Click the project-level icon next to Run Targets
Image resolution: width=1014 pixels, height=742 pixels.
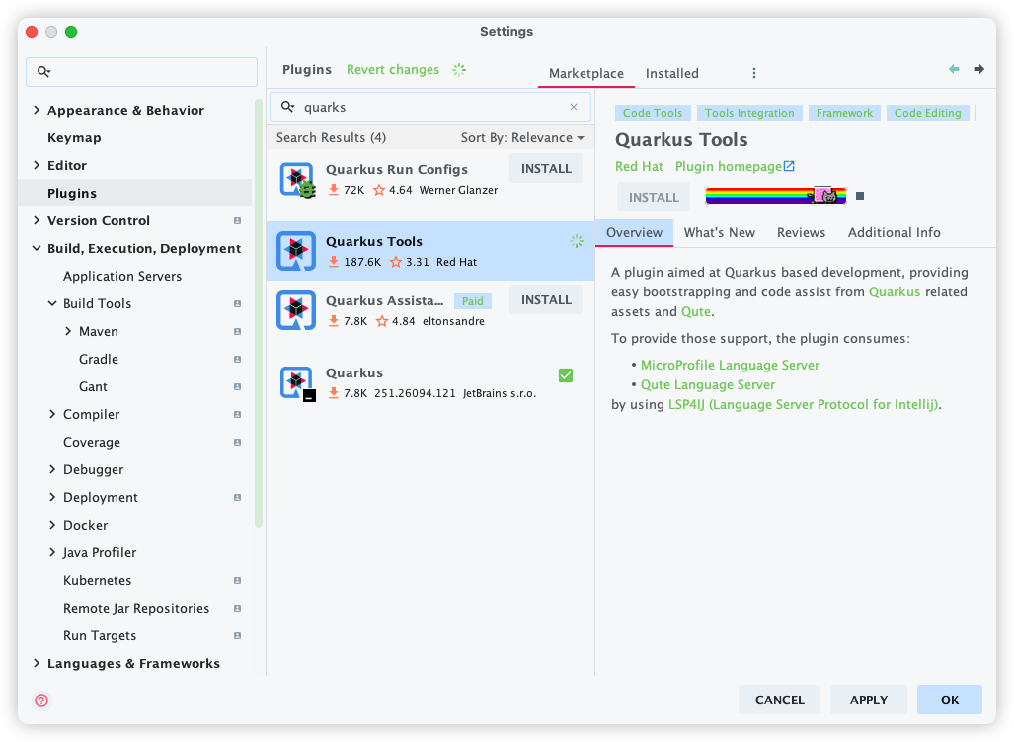[237, 636]
